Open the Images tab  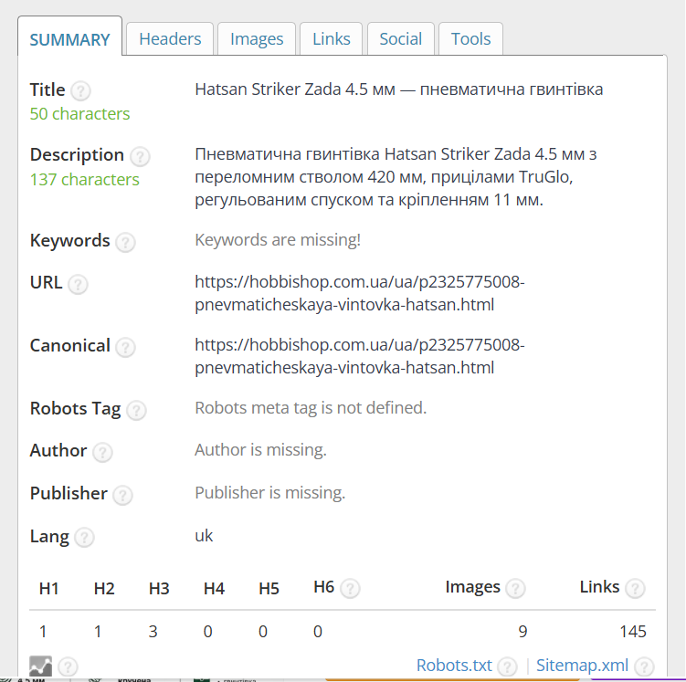(x=257, y=39)
